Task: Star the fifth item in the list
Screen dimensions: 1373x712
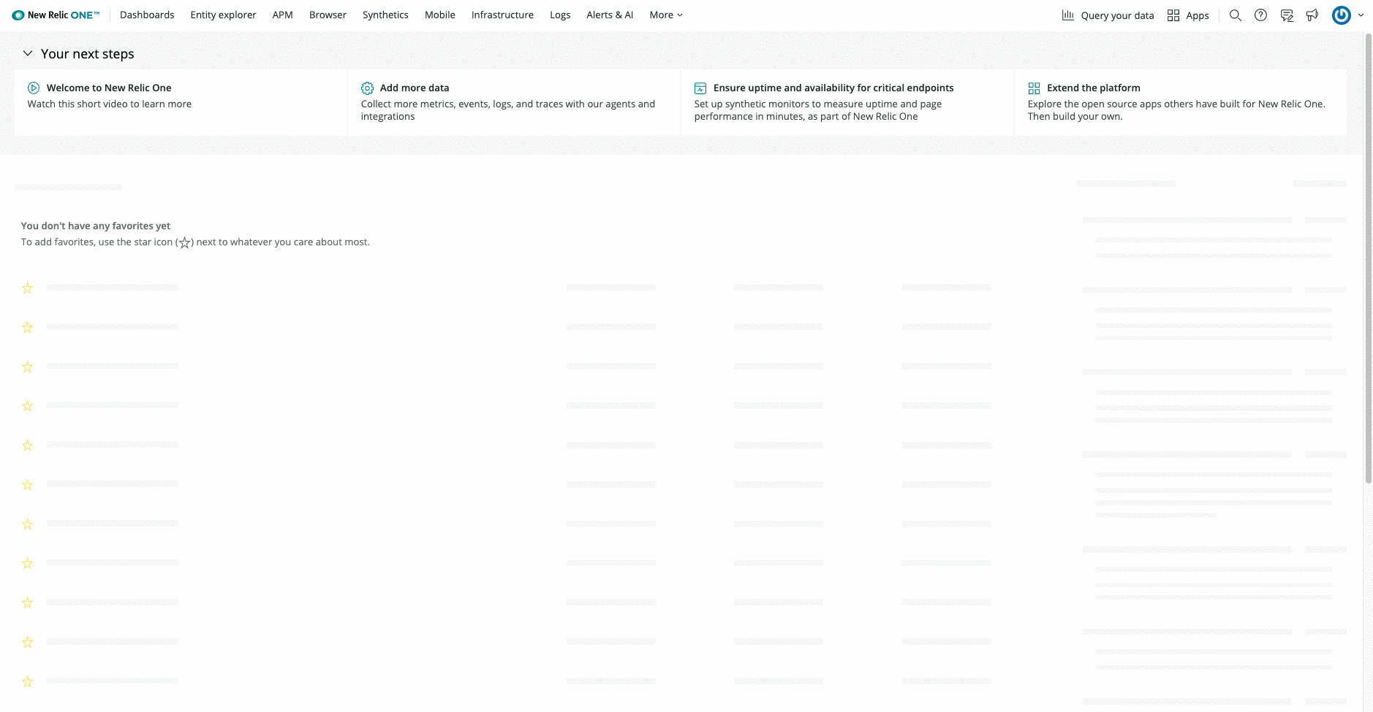Action: [x=27, y=445]
